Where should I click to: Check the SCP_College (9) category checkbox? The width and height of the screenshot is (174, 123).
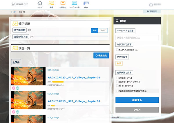click(117, 50)
